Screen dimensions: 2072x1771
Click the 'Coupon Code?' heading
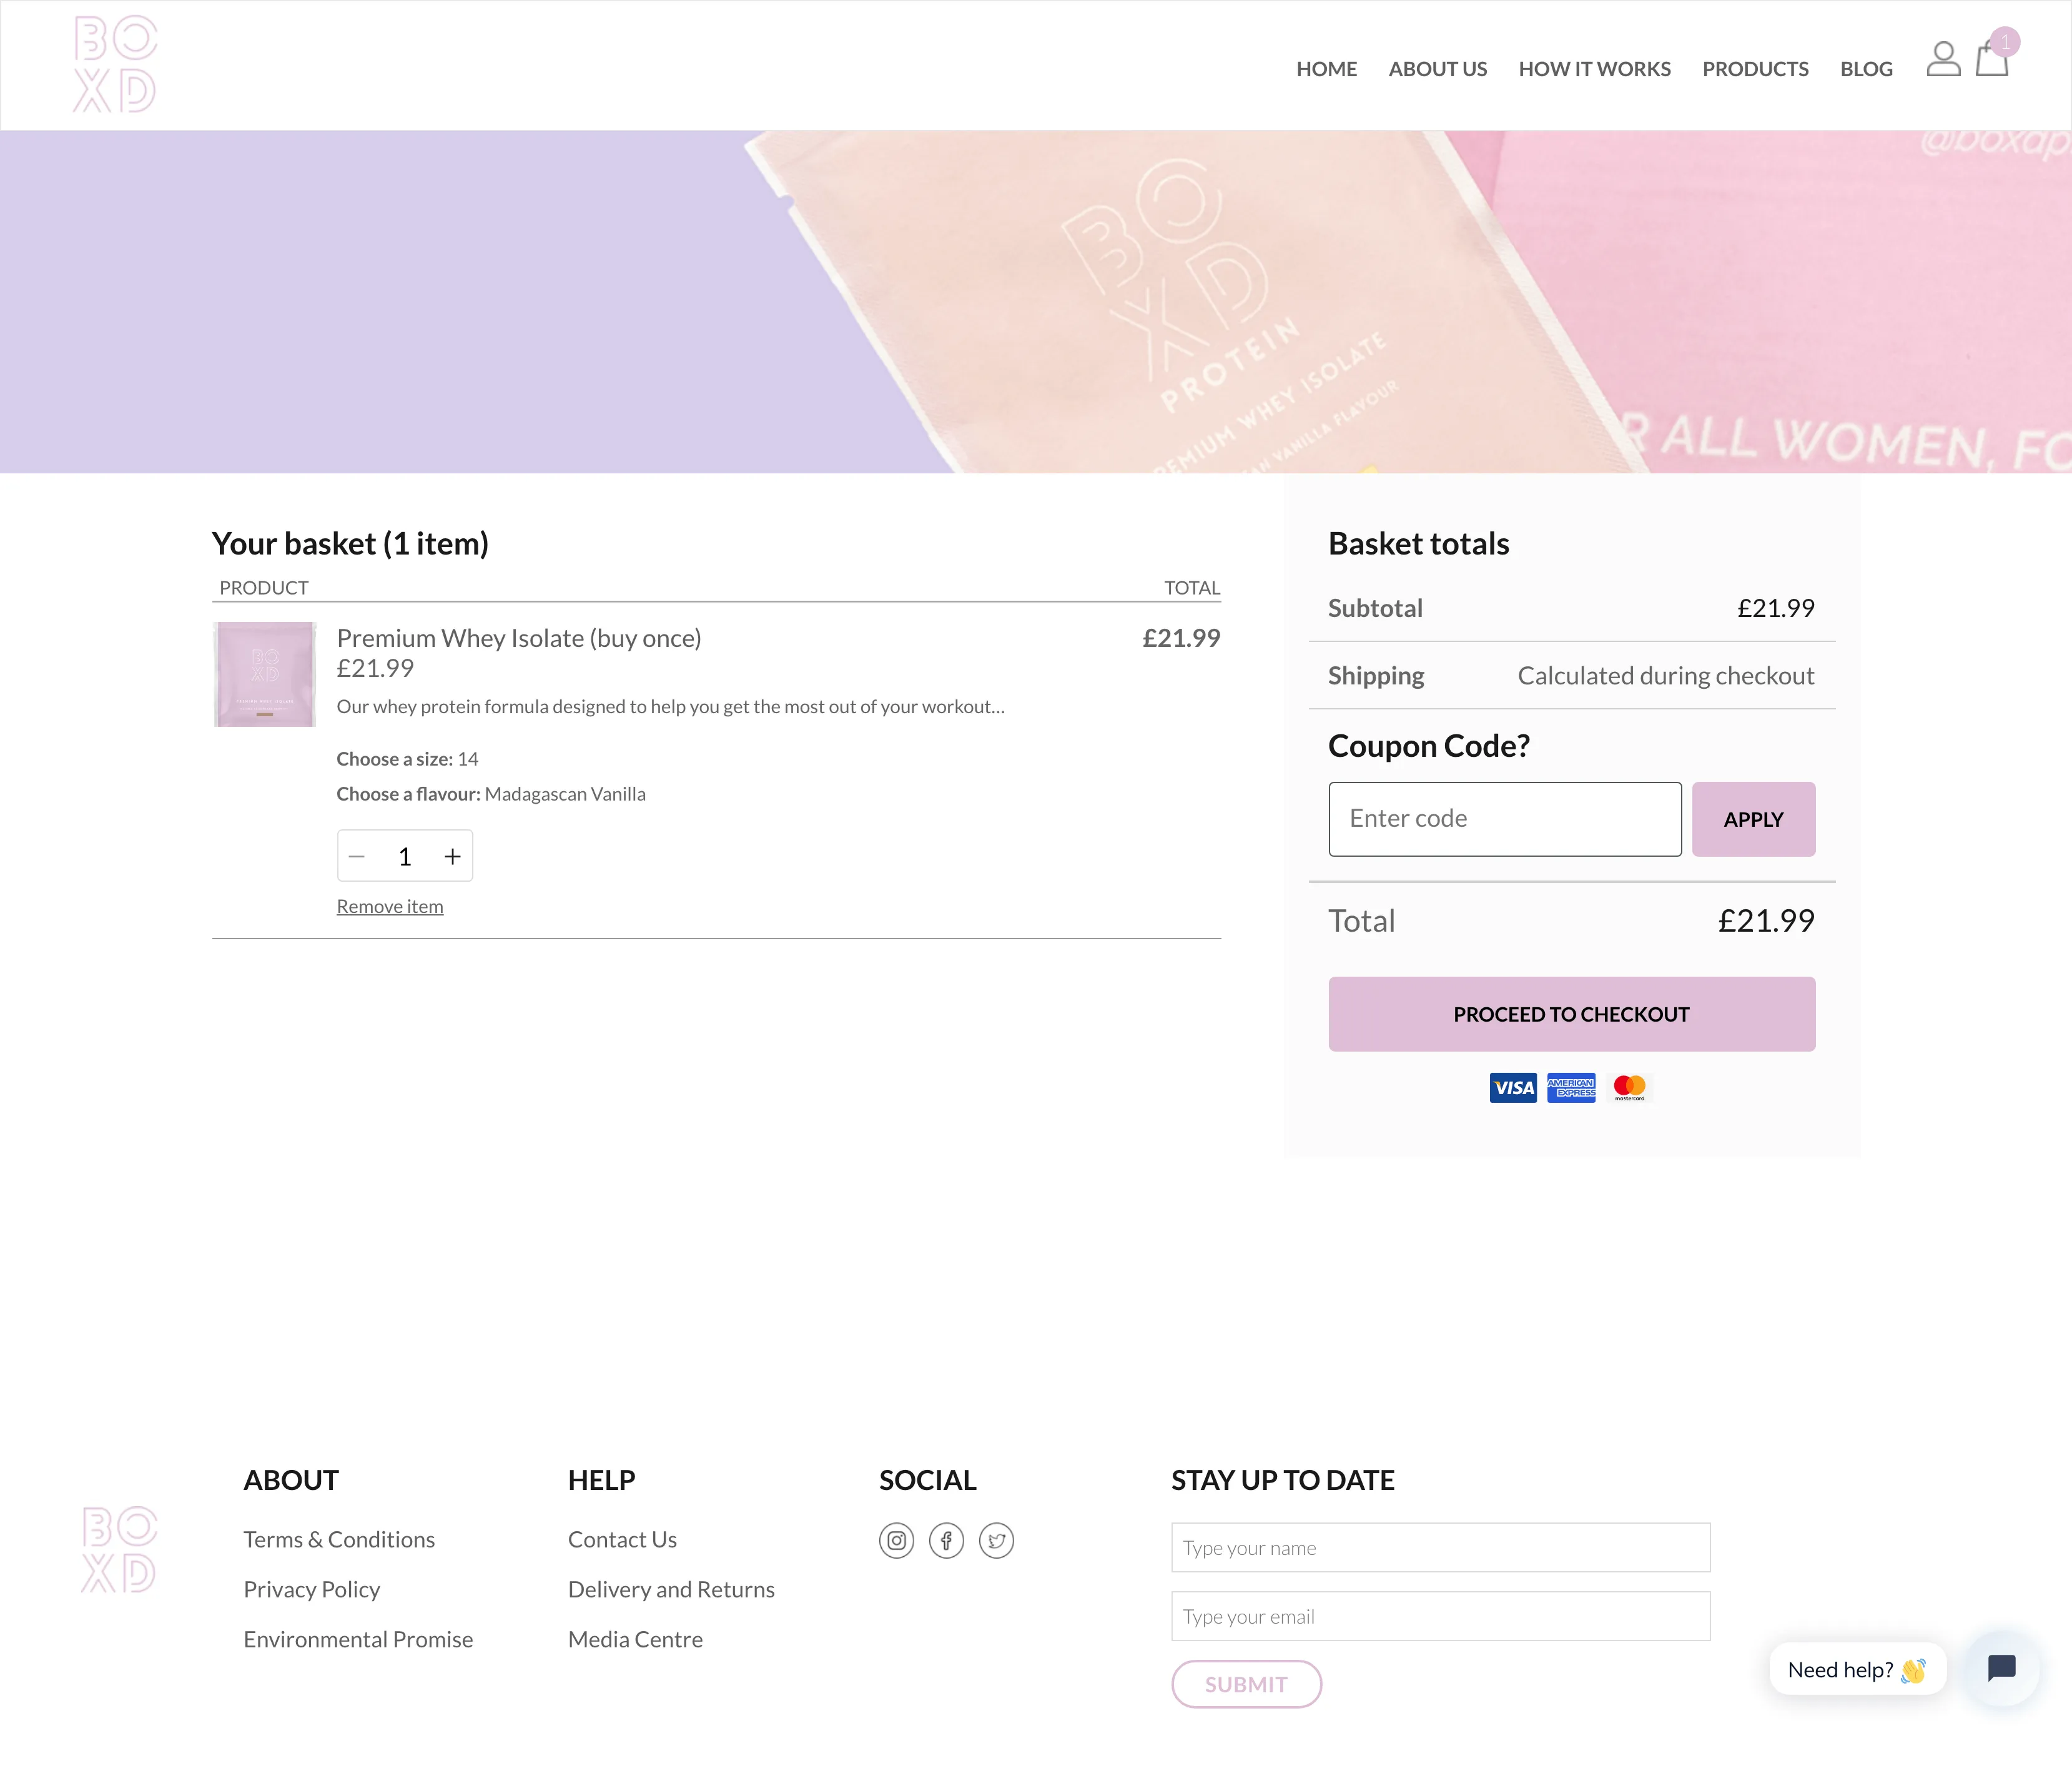1428,745
